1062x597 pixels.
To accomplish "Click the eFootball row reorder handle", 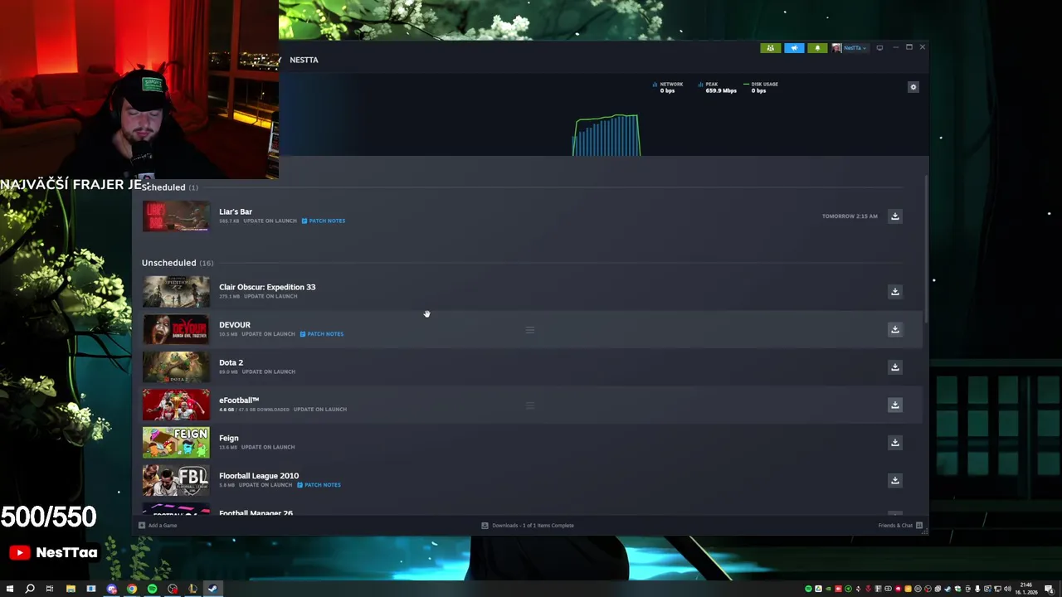I will pos(529,405).
